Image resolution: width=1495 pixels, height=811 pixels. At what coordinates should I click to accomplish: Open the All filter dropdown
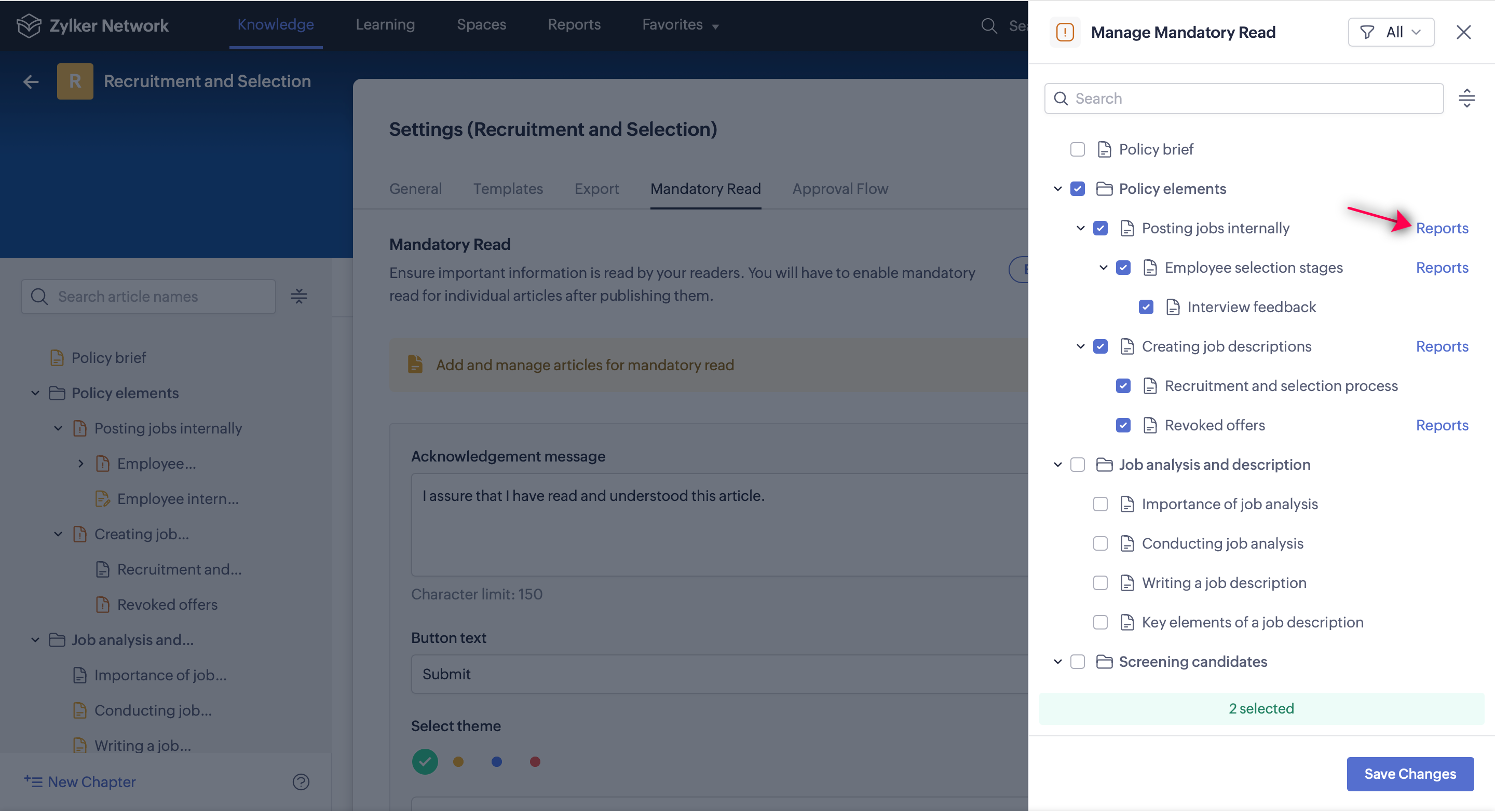point(1391,33)
